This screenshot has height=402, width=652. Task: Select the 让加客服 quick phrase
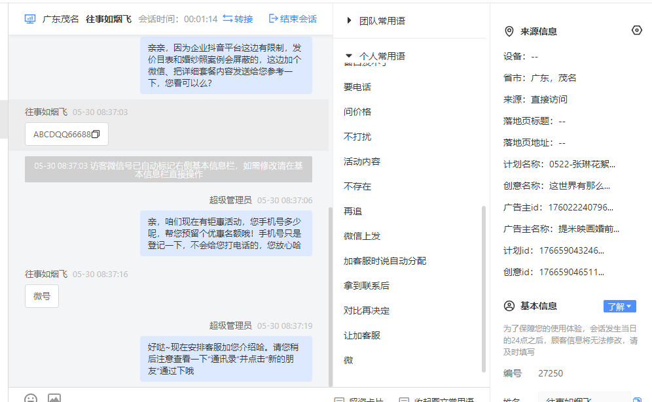coord(362,335)
